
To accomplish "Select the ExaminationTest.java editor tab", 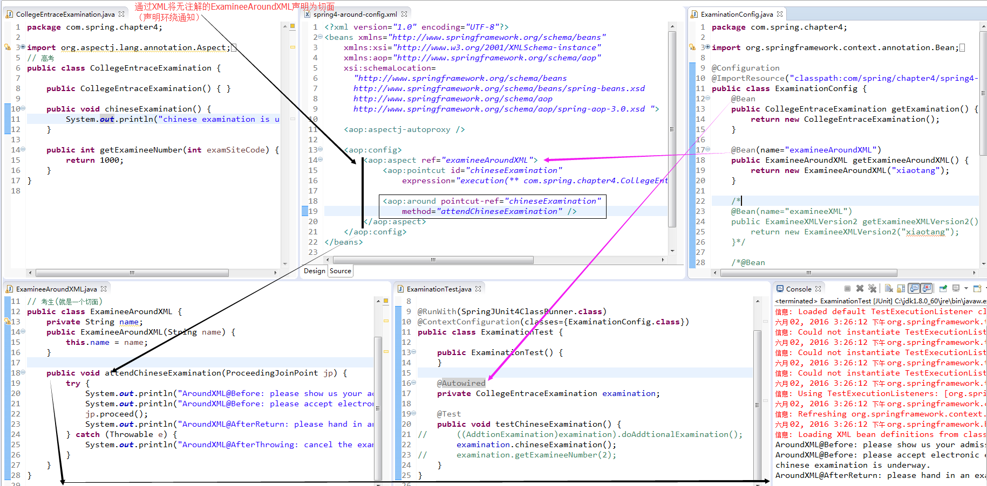I will click(x=439, y=289).
